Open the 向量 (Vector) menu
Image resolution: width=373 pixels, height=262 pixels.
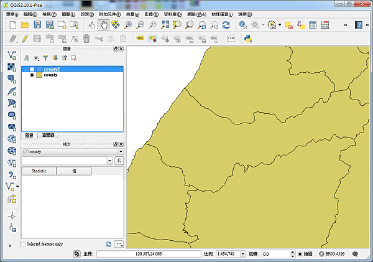[x=133, y=14]
